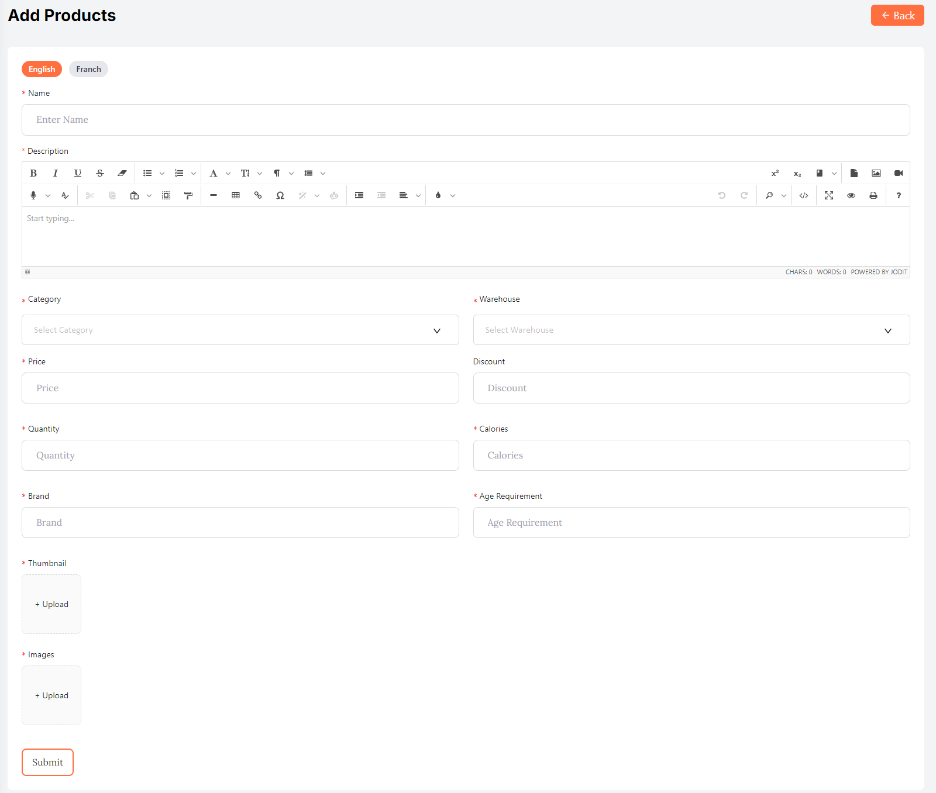This screenshot has width=936, height=793.
Task: Click the eraser clear formatting icon
Action: tap(122, 173)
